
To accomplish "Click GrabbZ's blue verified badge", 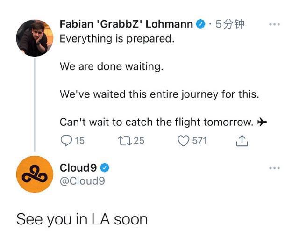I will 201,24.
